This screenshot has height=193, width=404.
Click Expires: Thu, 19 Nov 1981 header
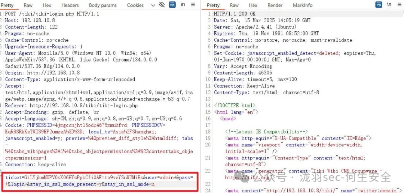[266, 33]
